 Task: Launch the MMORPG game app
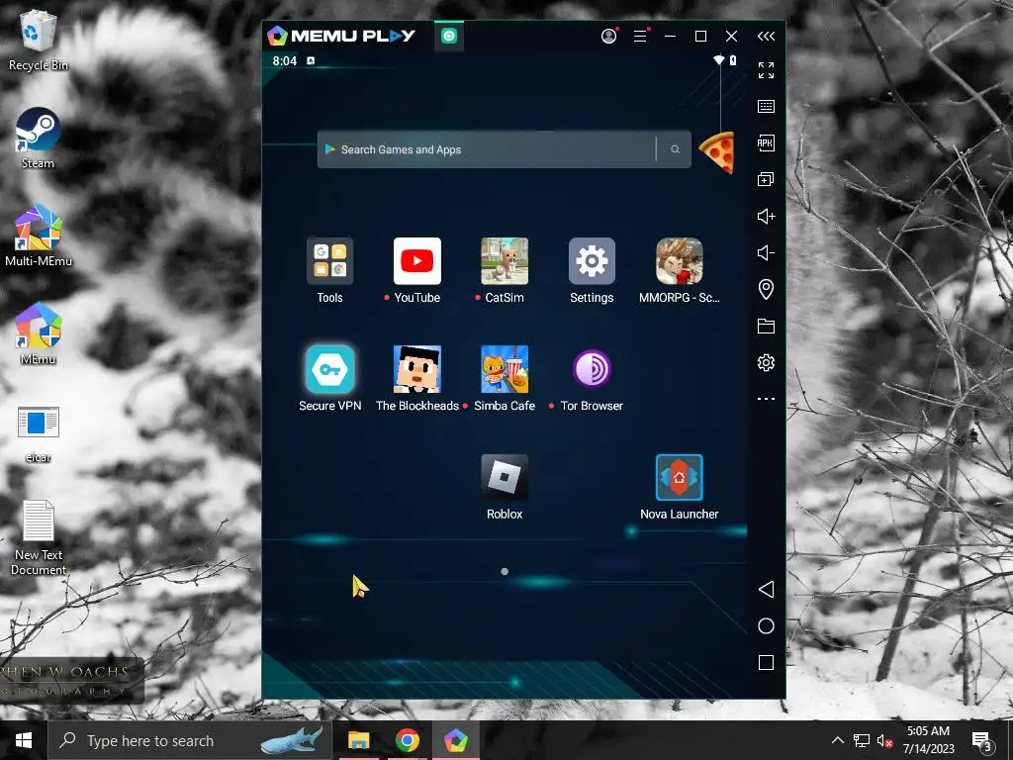(x=679, y=261)
